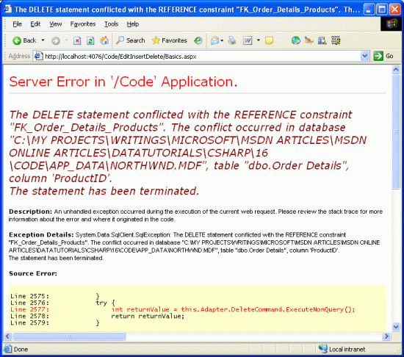
Task: Open the Back button history dropdown
Action: (x=43, y=40)
